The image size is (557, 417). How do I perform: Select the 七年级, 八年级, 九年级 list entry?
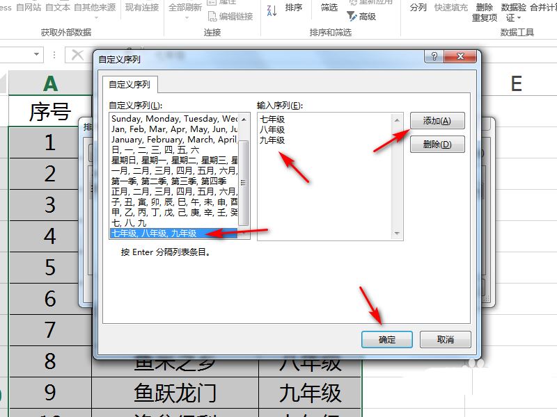click(174, 234)
